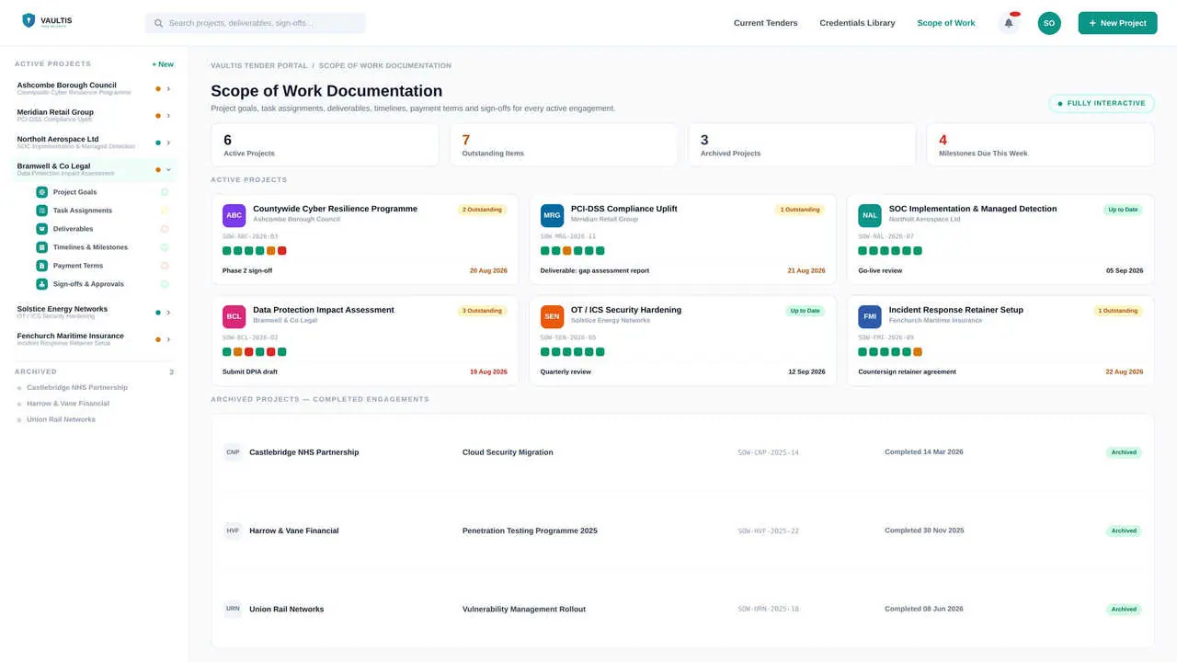The image size is (1177, 662).
Task: Expand Solstice Energy Networks in sidebar
Action: [x=168, y=313]
